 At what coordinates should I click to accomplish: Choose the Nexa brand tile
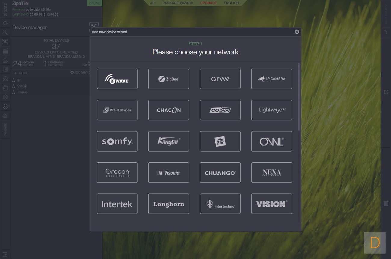click(272, 173)
